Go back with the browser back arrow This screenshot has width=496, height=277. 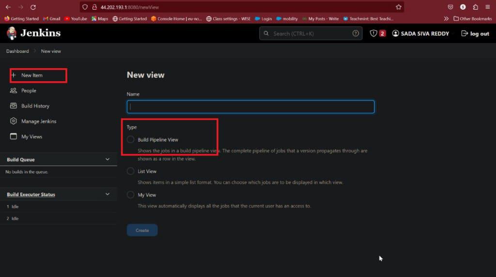coord(8,7)
